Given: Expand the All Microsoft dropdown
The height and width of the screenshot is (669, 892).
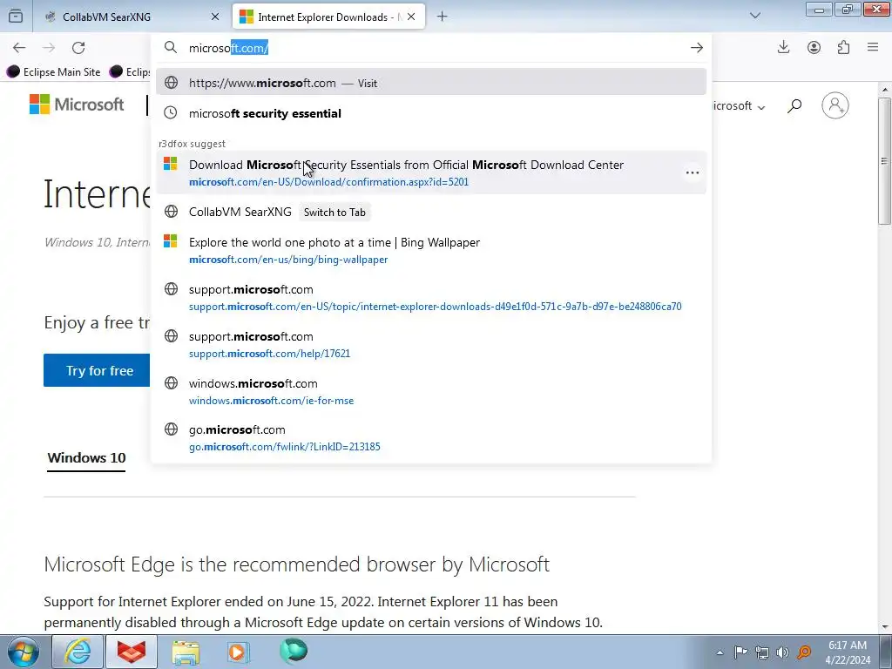Looking at the screenshot, I should coord(738,105).
